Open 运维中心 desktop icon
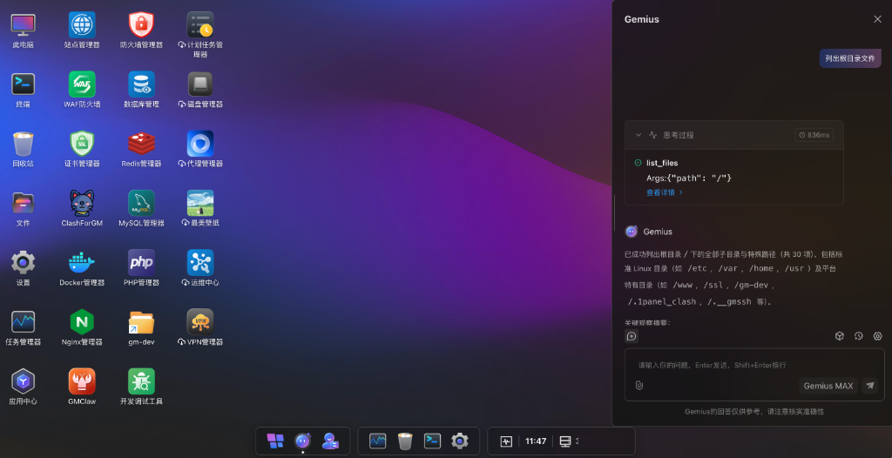The image size is (892, 458). pyautogui.click(x=200, y=262)
